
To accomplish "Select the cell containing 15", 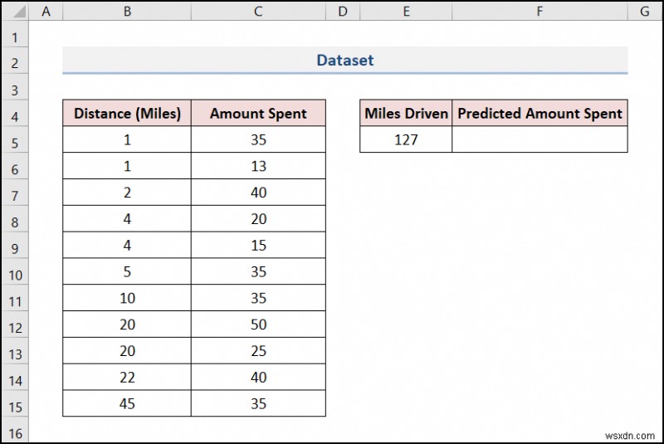I will click(x=258, y=245).
